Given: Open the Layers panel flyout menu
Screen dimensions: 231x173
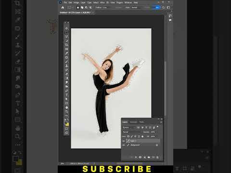Looking at the screenshot, I should point(161,122).
